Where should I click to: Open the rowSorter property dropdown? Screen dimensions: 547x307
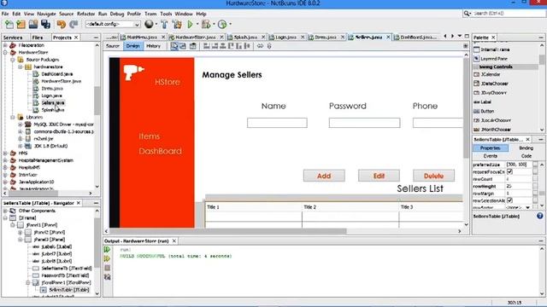527,207
